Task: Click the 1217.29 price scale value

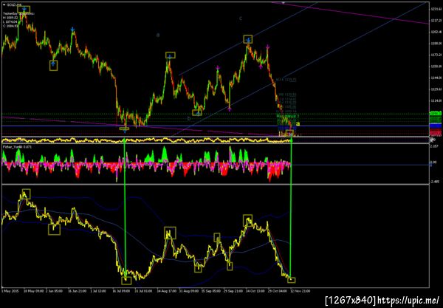Action: tap(436, 21)
